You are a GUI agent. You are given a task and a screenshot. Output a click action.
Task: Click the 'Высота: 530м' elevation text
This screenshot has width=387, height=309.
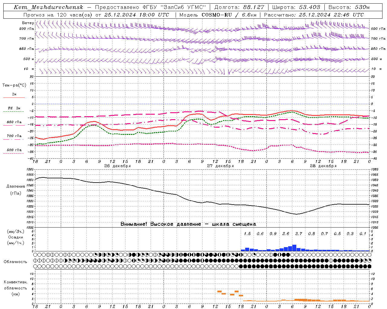(x=349, y=7)
